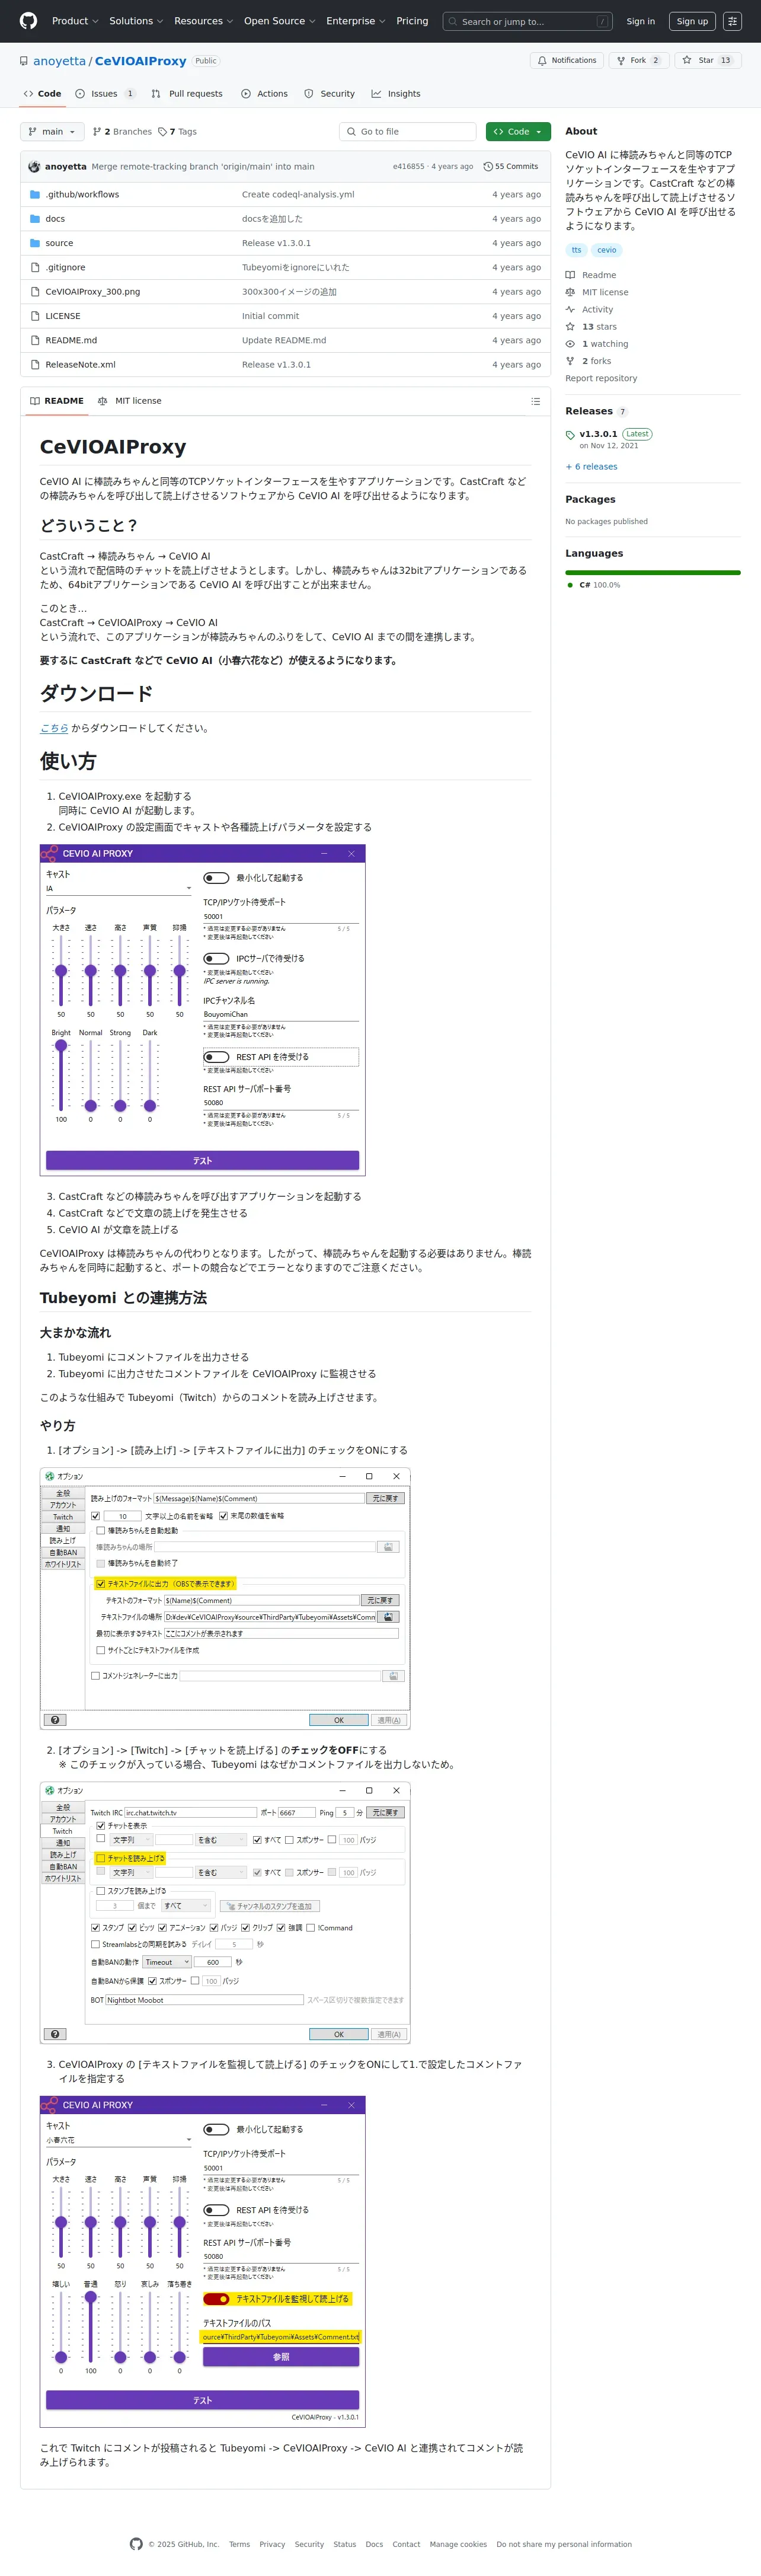Open the GitHub home logo

(x=28, y=21)
